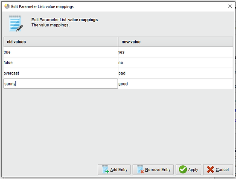The image size is (236, 179).
Task: Click the 'old values' column header
Action: click(61, 42)
